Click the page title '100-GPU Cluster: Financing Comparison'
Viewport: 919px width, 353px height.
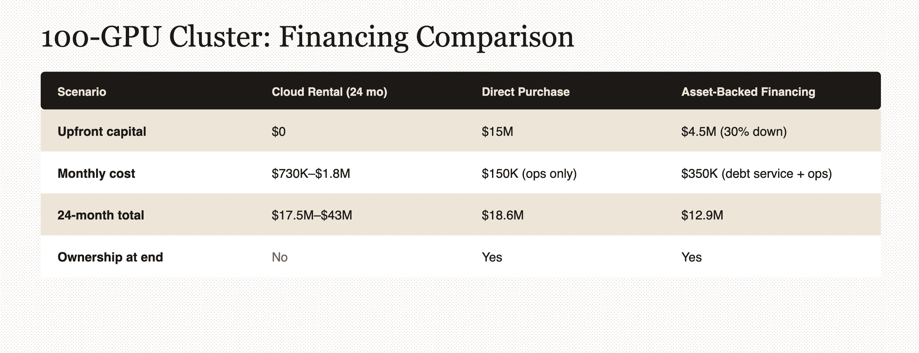[307, 37]
